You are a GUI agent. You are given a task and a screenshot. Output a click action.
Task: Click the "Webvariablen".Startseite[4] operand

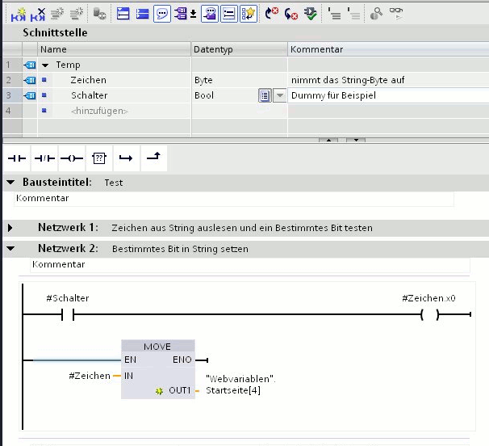(x=240, y=385)
